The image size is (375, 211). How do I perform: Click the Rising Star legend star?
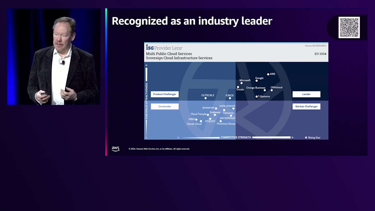coord(306,138)
